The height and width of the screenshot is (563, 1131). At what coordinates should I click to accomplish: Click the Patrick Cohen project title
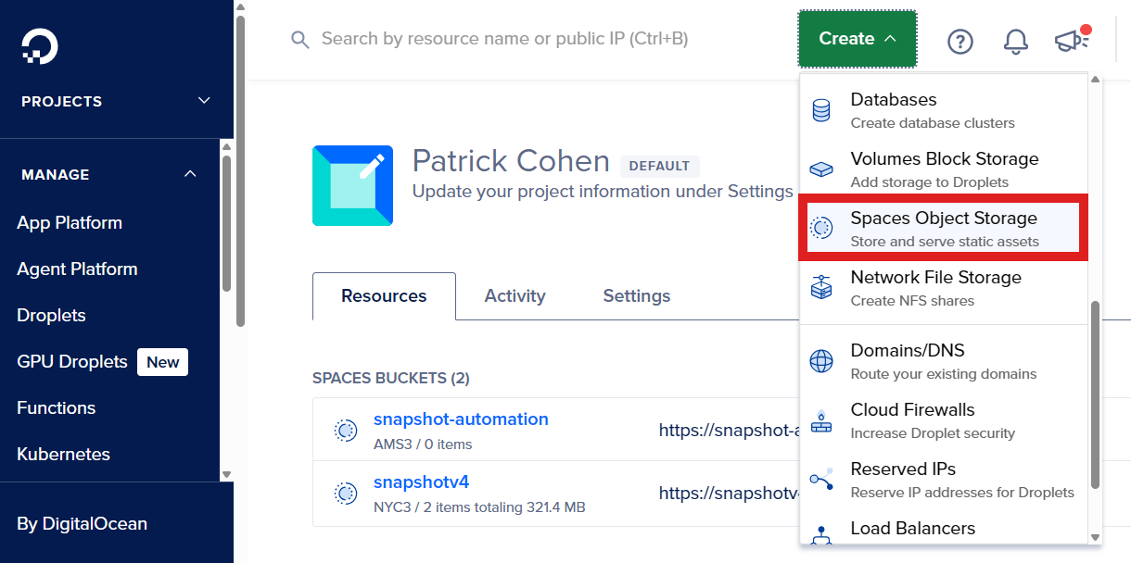[x=511, y=161]
